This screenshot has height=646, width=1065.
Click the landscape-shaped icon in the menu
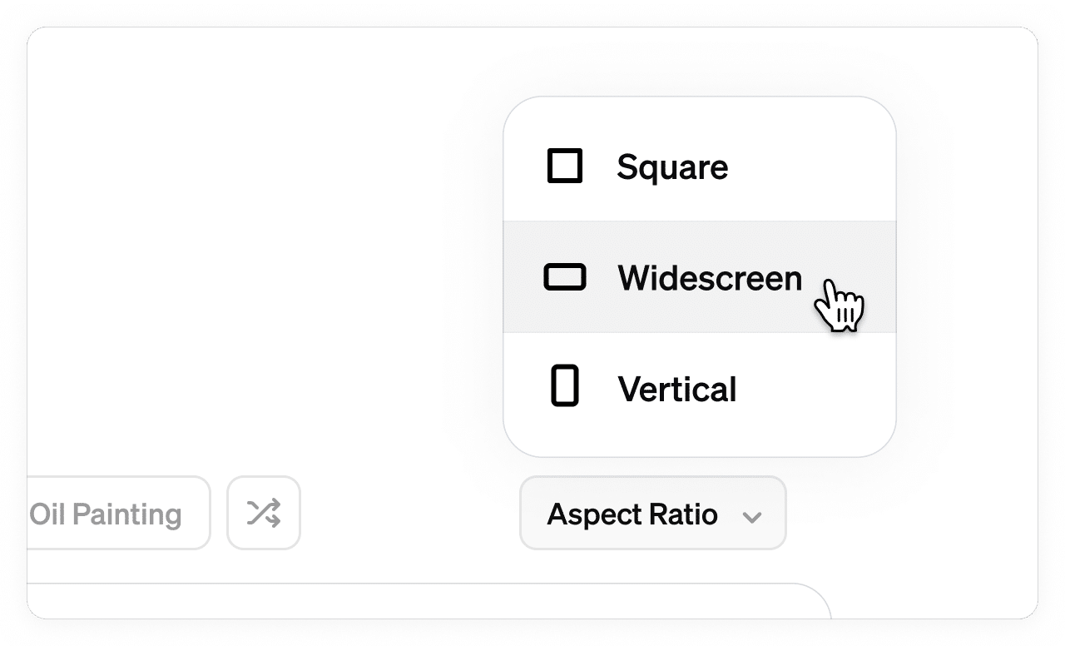click(x=564, y=276)
